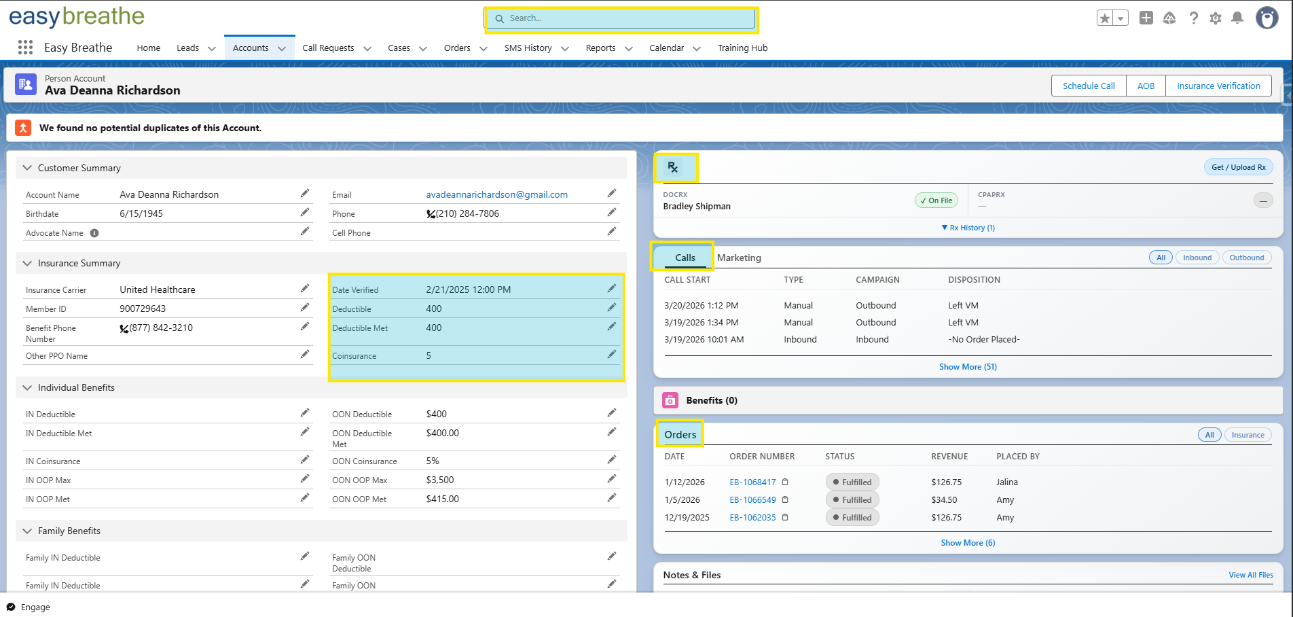This screenshot has width=1293, height=617.
Task: Open the App Launcher waffle icon
Action: tap(25, 48)
